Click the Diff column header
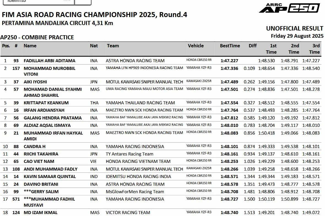This screenshot has height=216, width=325. [x=252, y=46]
